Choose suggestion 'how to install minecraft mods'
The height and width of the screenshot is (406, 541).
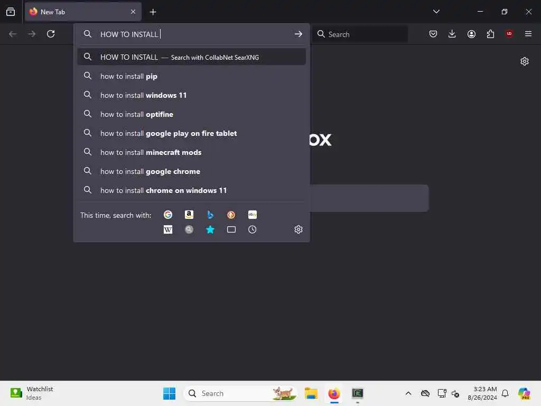[x=191, y=152]
